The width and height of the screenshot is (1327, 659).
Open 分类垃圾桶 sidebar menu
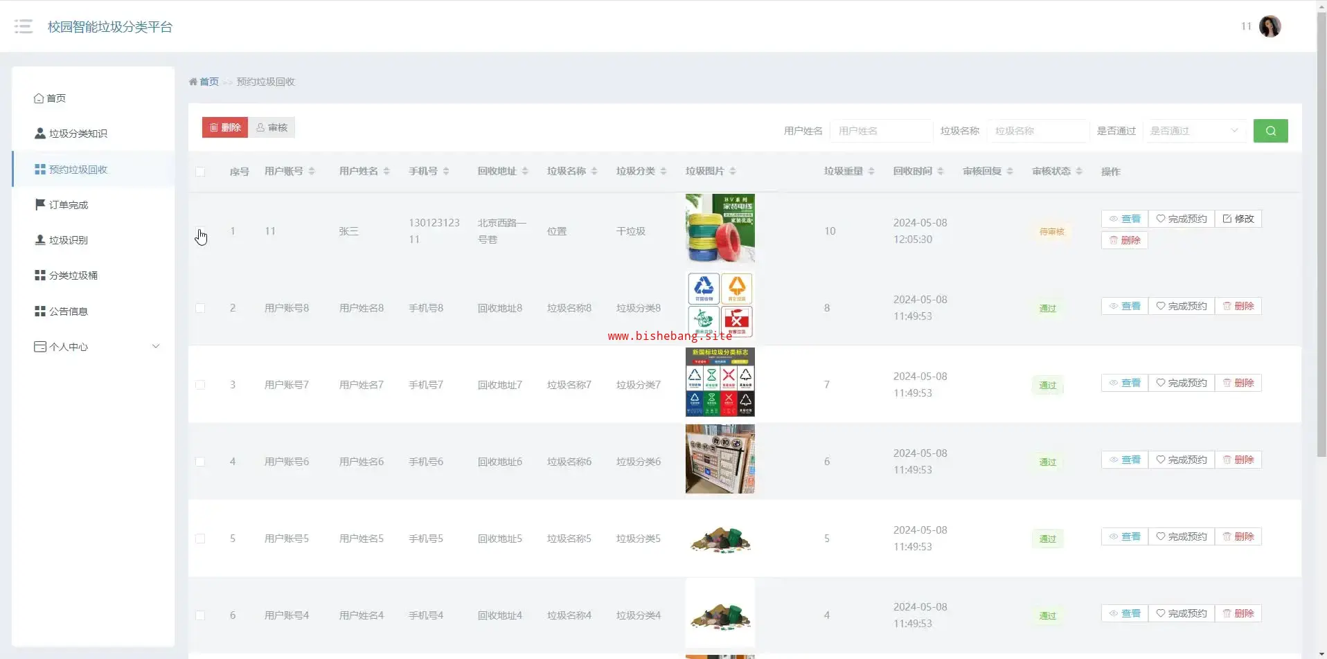tap(93, 276)
